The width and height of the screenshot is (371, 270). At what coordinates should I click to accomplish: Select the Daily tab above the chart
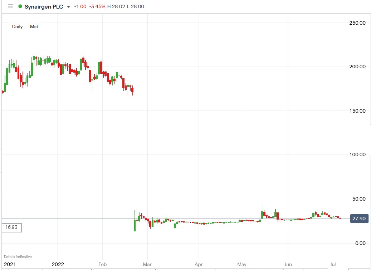pyautogui.click(x=17, y=26)
